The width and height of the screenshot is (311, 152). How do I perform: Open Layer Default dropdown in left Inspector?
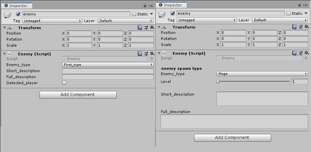126,21
